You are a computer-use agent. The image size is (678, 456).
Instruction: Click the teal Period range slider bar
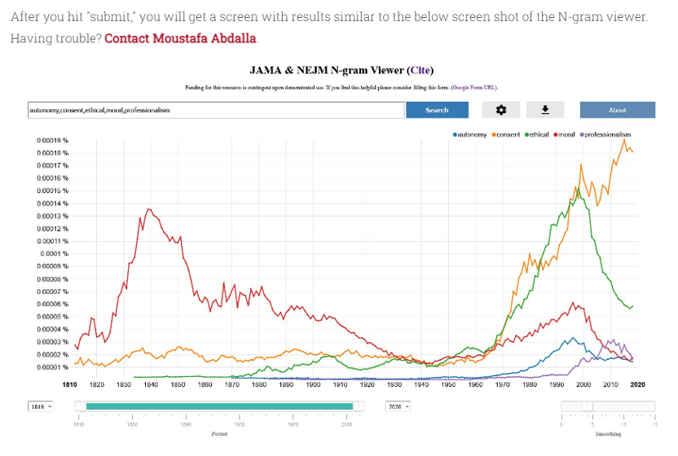[218, 406]
